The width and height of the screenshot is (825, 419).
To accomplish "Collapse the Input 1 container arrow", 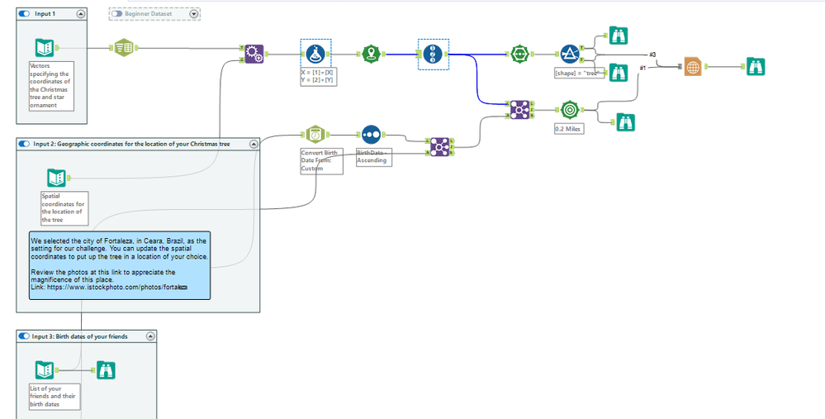I will tap(80, 14).
